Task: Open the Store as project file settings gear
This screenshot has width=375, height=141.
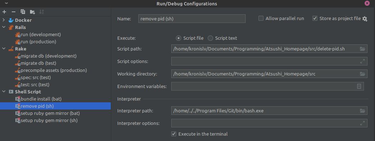Action: (365, 19)
